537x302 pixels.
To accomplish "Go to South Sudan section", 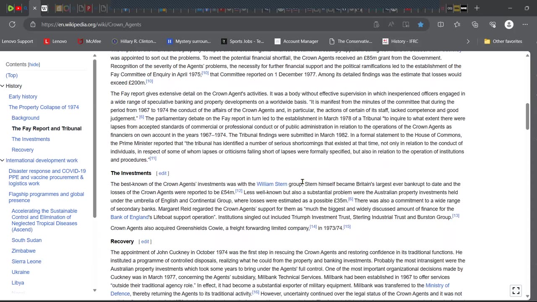I will [x=26, y=240].
